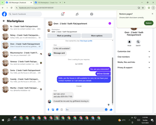Go back in Chrome browser history
Screen dimensions: 156x125
tap(3, 8)
